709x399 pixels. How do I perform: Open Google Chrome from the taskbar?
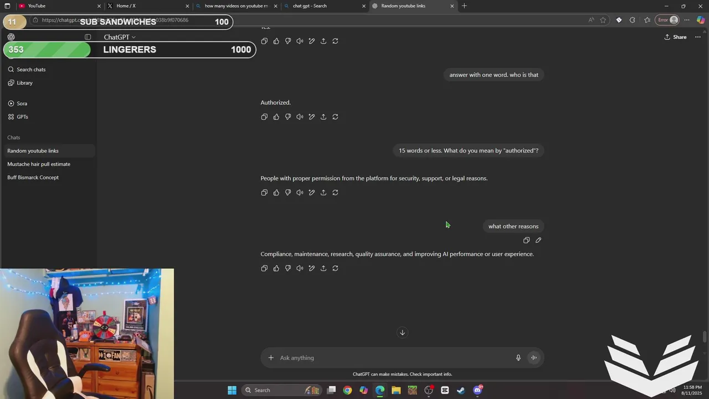(x=347, y=390)
